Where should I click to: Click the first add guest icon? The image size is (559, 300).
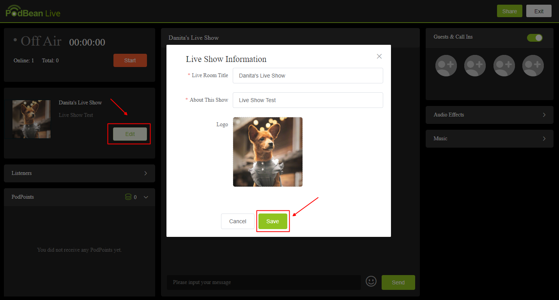[x=446, y=65]
